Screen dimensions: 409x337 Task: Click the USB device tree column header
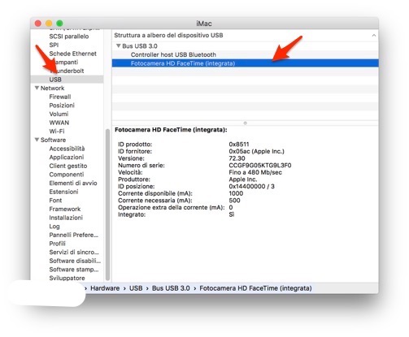click(245, 35)
